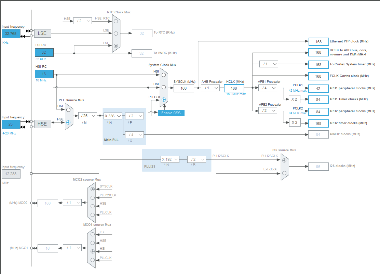Open the PLLI2S X192 multiplier dropdown

pyautogui.click(x=170, y=159)
